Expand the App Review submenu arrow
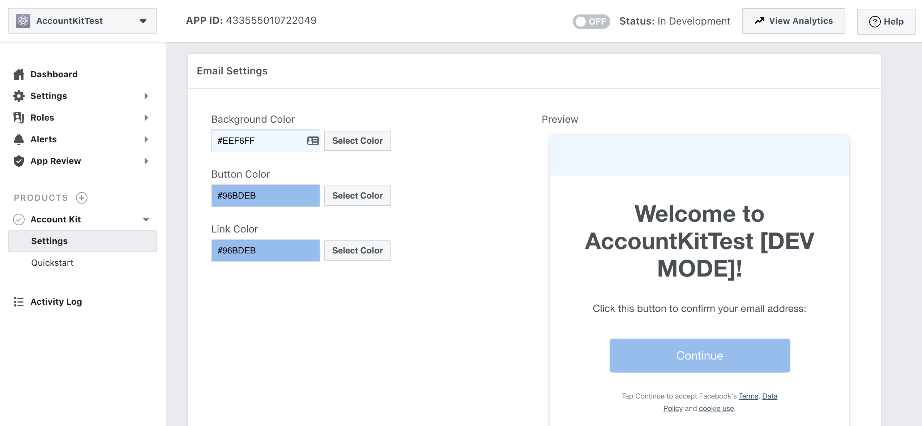Viewport: 922px width, 426px height. tap(146, 161)
